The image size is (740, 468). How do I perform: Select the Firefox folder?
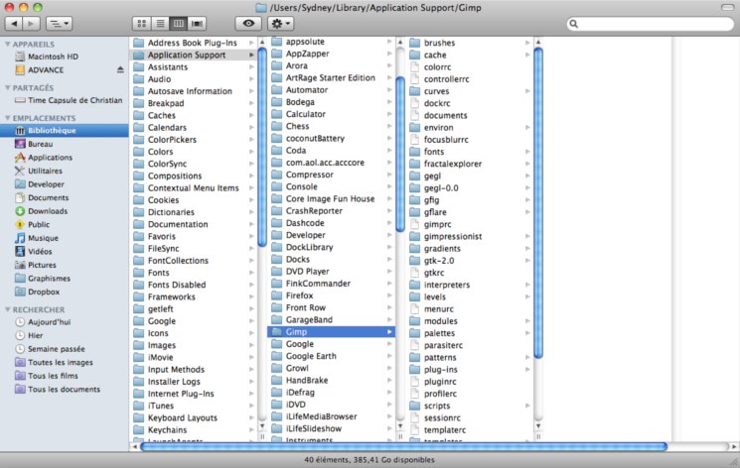coord(299,295)
